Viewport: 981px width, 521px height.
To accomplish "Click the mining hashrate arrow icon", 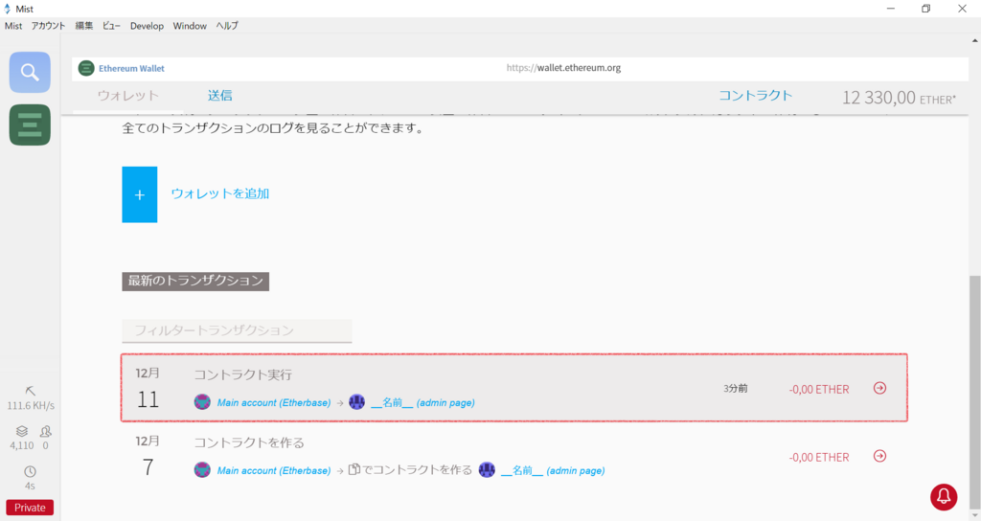I will (x=30, y=391).
